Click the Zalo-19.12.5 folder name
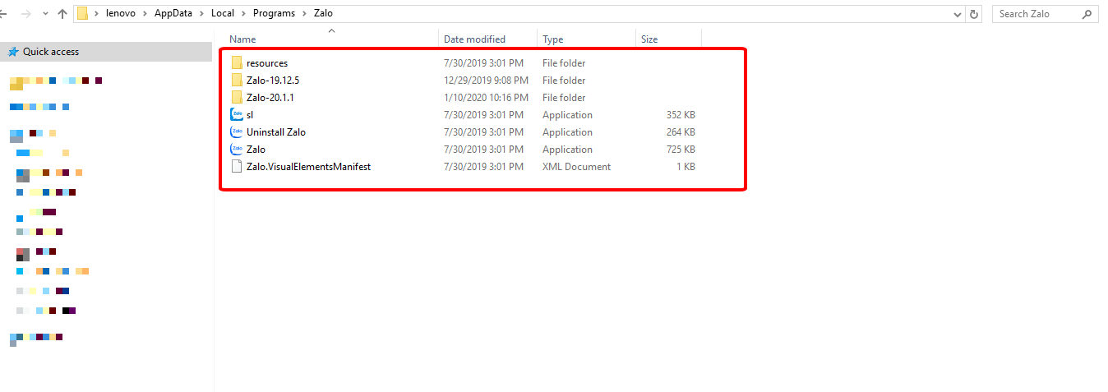 click(273, 81)
